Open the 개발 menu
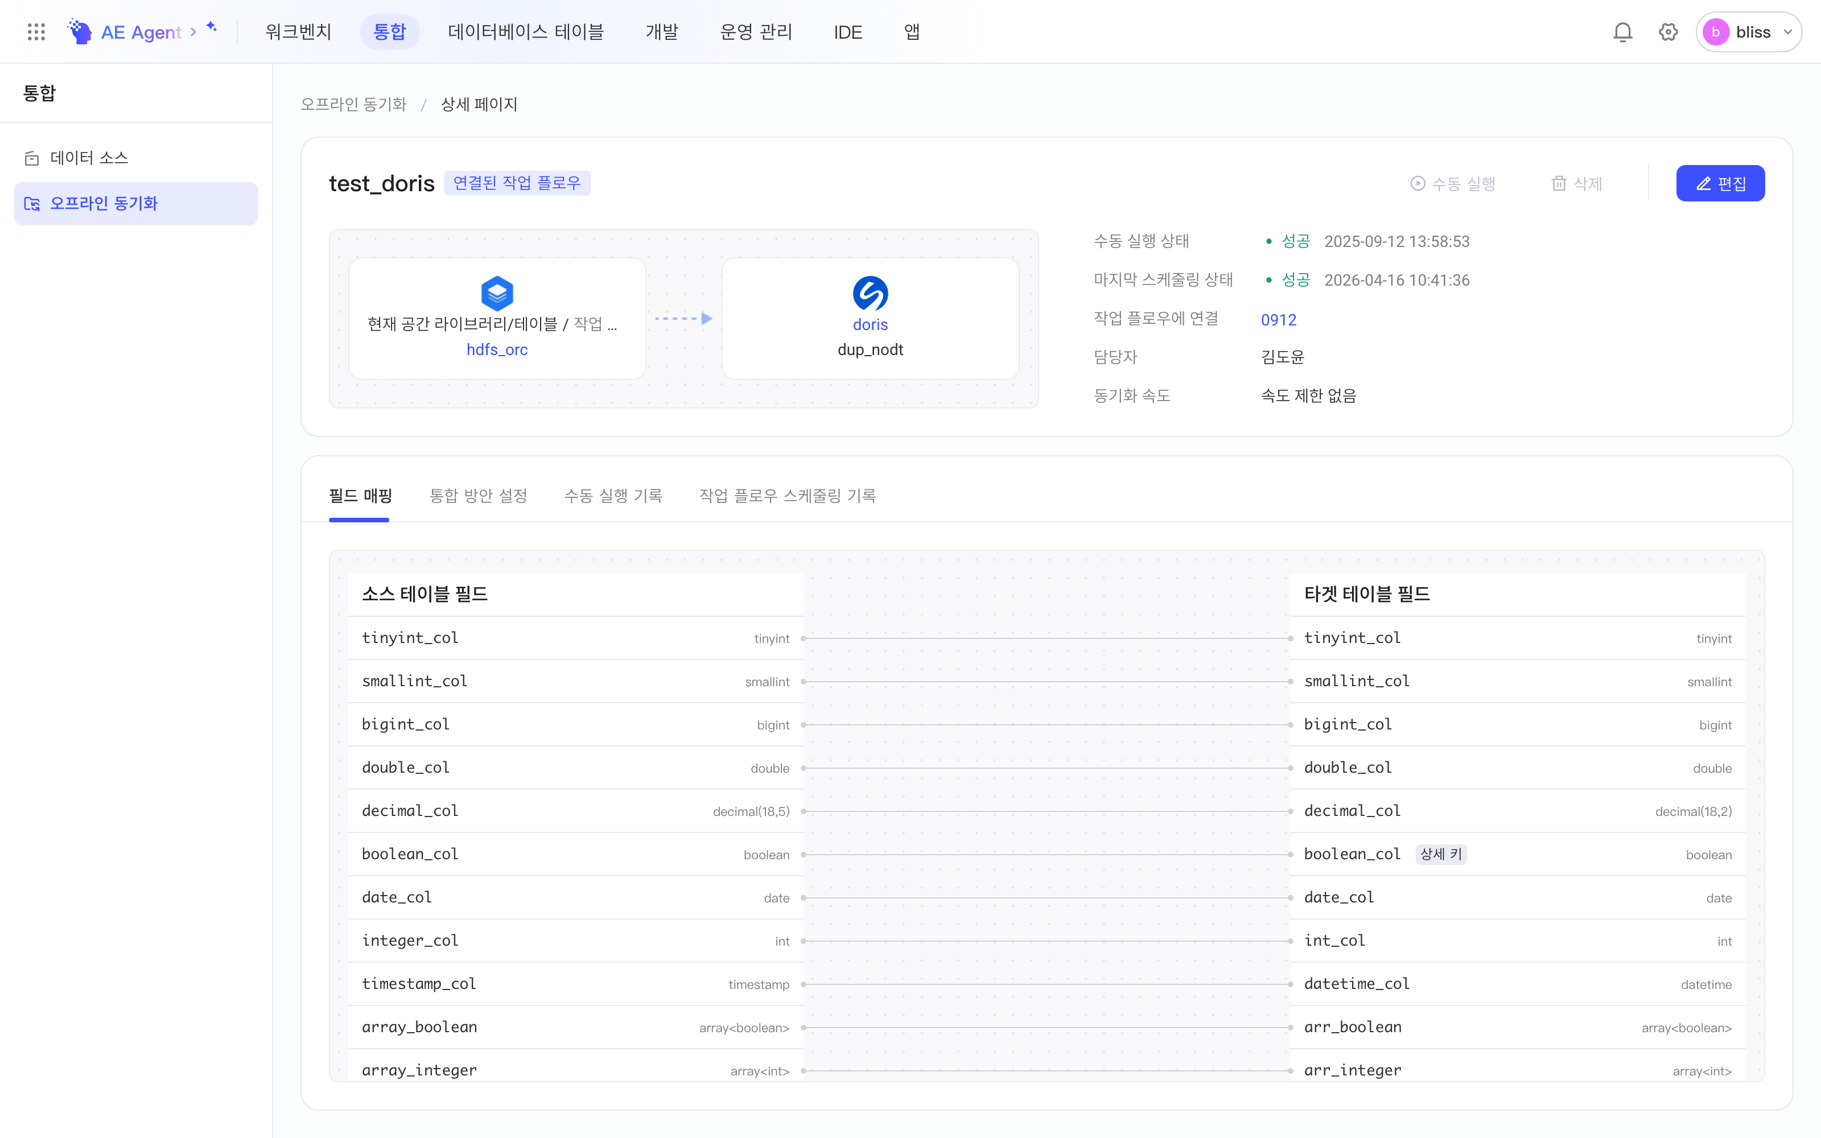1821x1138 pixels. coord(662,32)
